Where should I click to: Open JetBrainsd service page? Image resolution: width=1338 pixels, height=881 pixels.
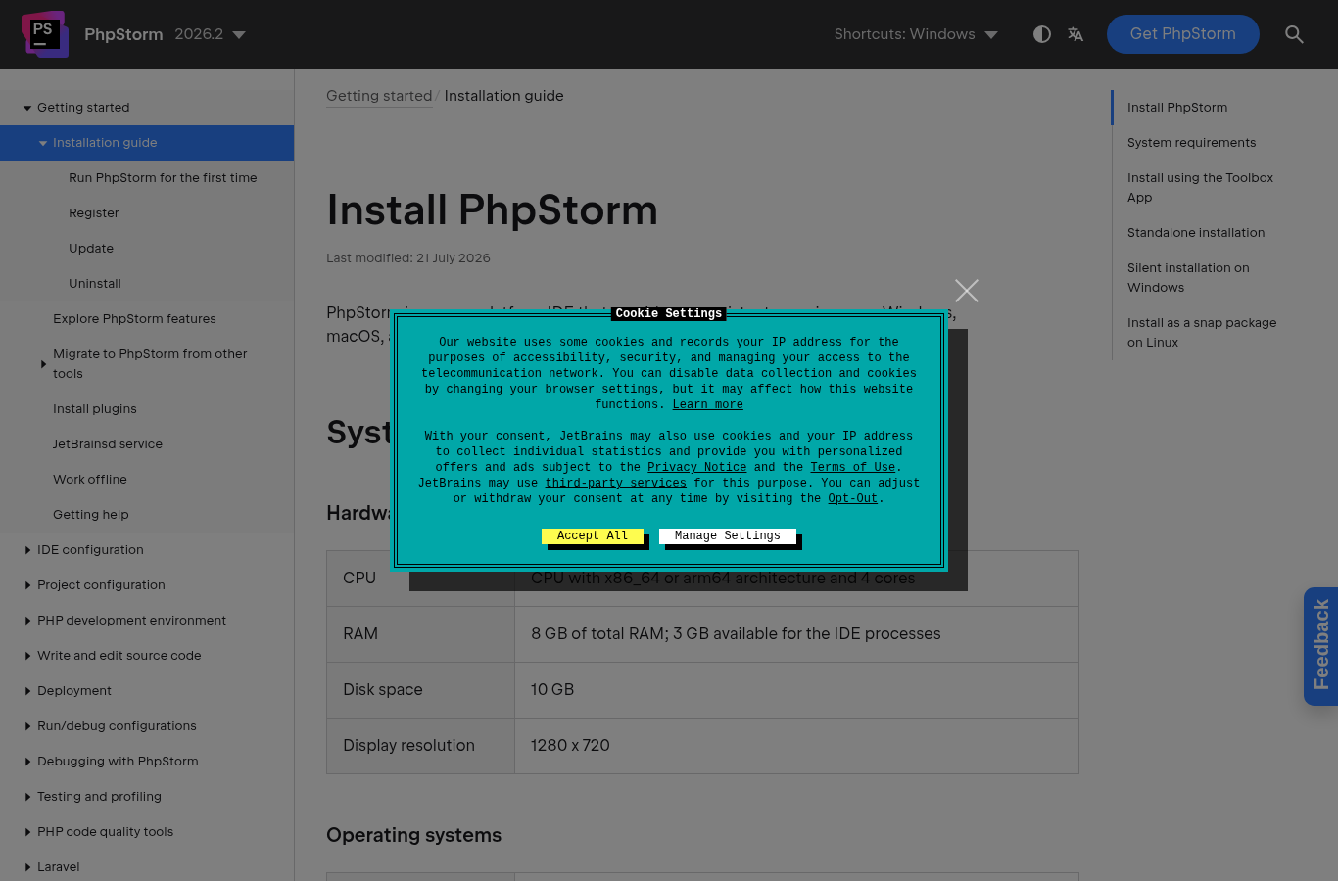click(108, 444)
